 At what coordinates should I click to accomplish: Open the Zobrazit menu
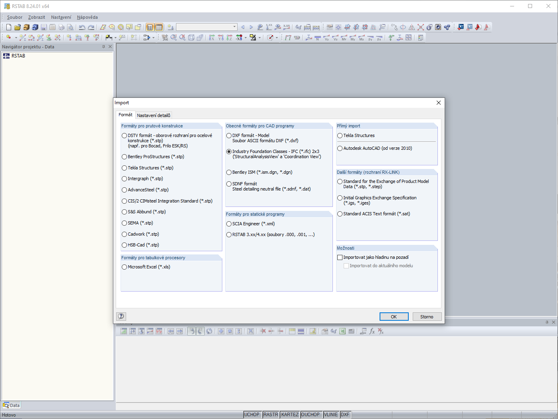coord(37,17)
